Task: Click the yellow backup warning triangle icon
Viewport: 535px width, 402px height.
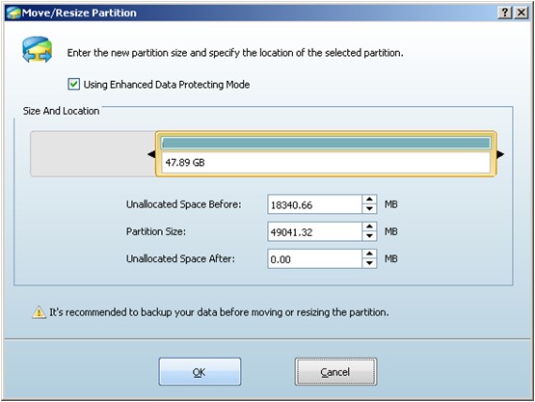Action: pyautogui.click(x=39, y=312)
